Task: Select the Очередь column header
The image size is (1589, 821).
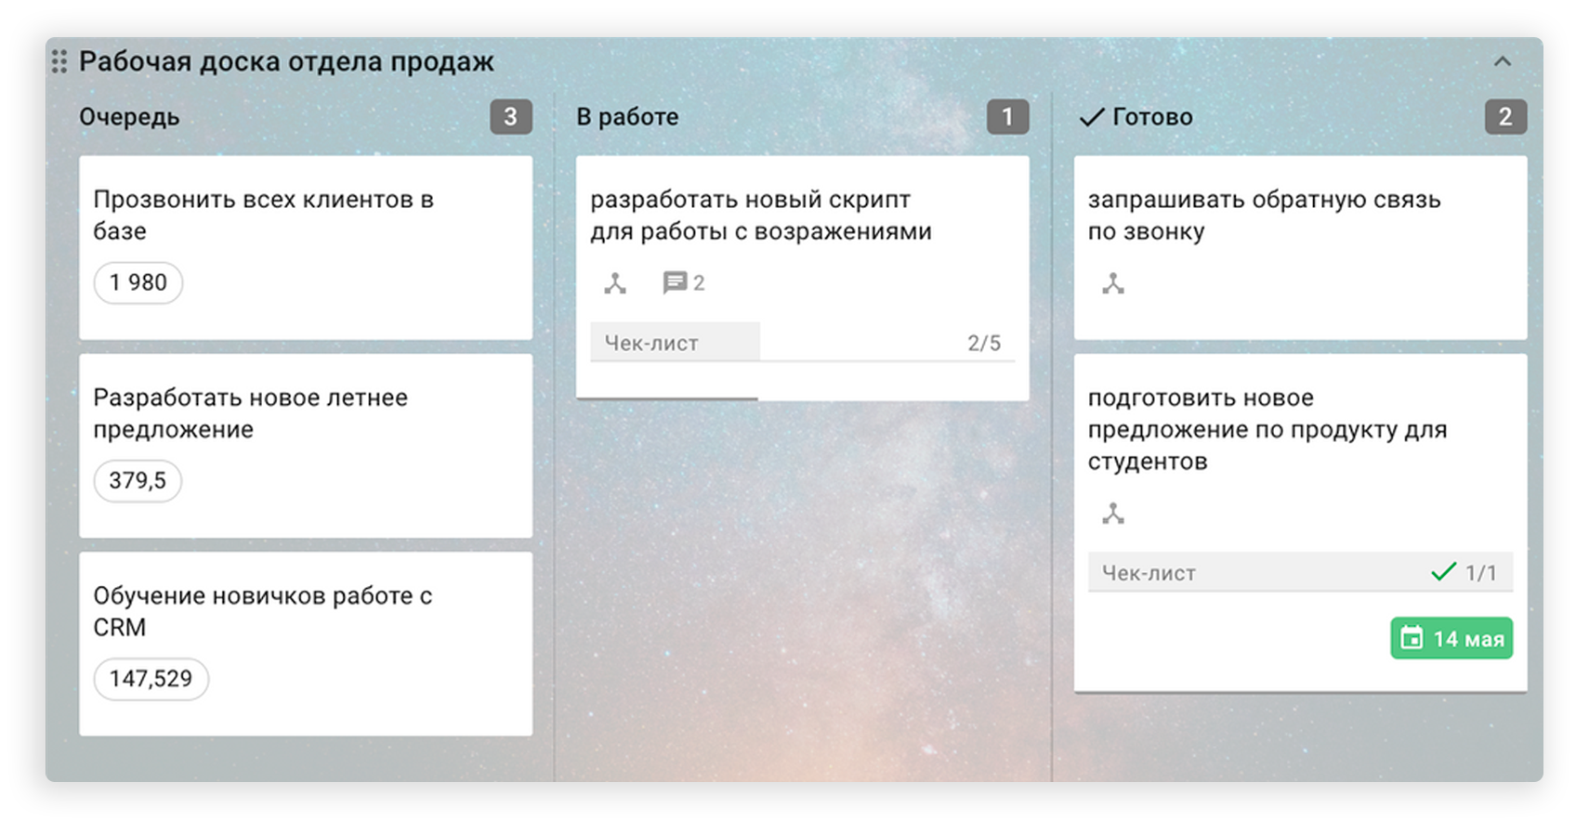Action: pyautogui.click(x=129, y=117)
